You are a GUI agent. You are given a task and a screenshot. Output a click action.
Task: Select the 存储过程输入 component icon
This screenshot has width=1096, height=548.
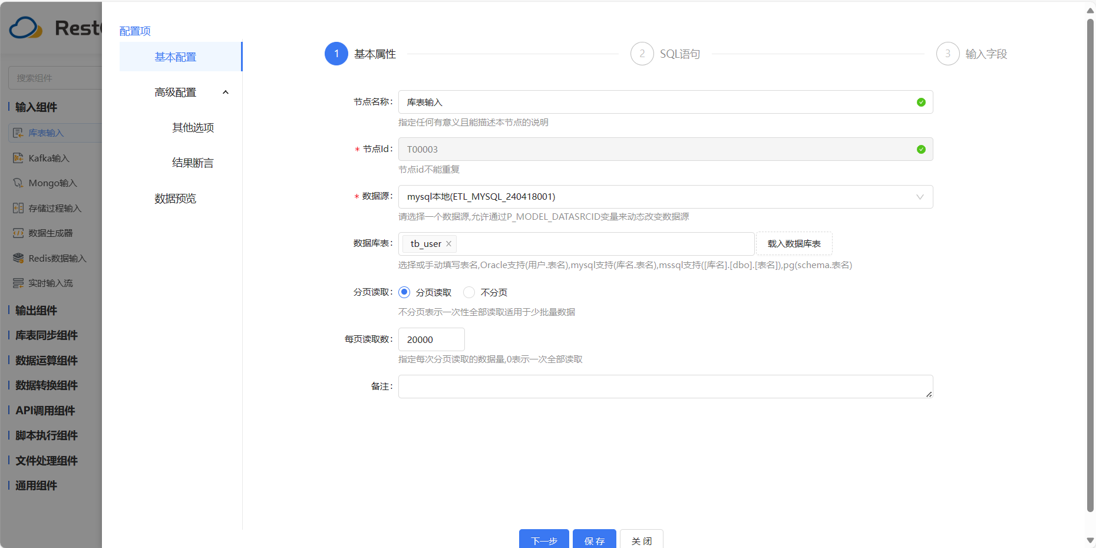point(18,208)
